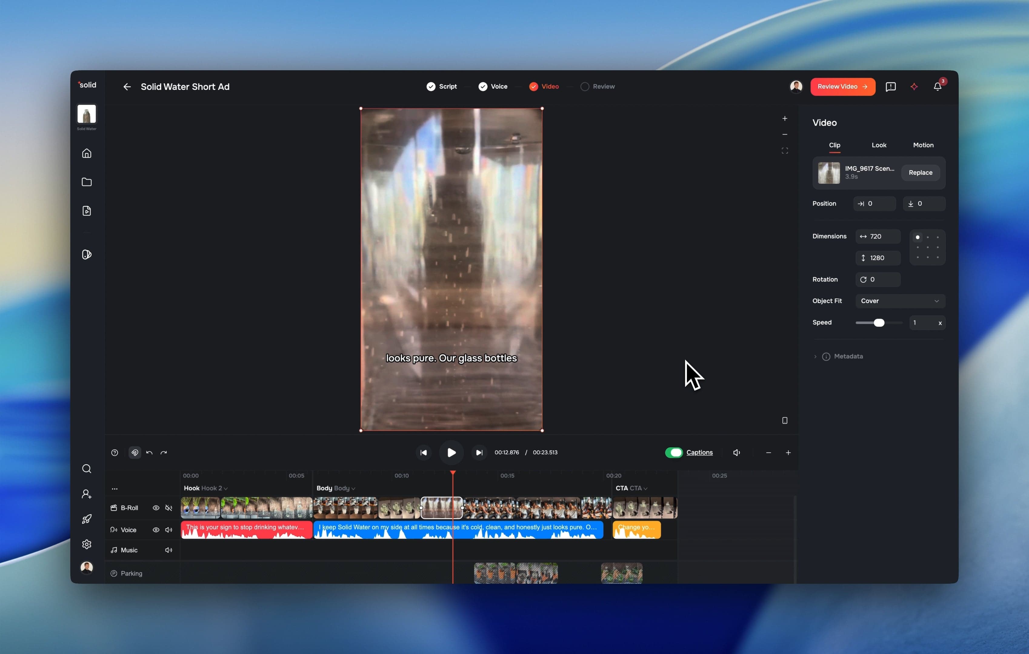Open the folder icon in sidebar
This screenshot has height=654, width=1029.
[87, 182]
